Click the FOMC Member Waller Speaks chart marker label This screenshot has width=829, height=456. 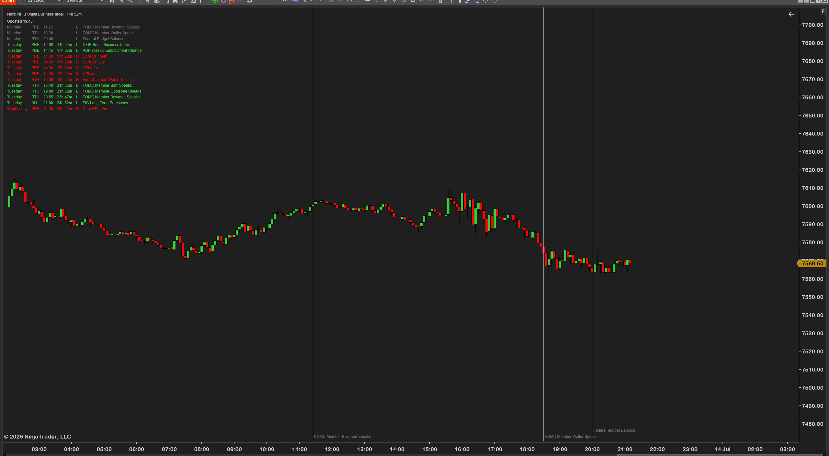(571, 437)
